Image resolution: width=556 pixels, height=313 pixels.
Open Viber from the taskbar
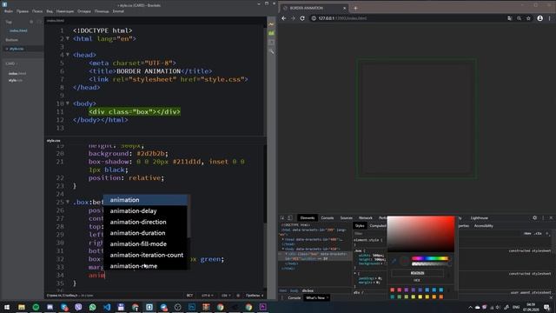pyautogui.click(x=78, y=307)
